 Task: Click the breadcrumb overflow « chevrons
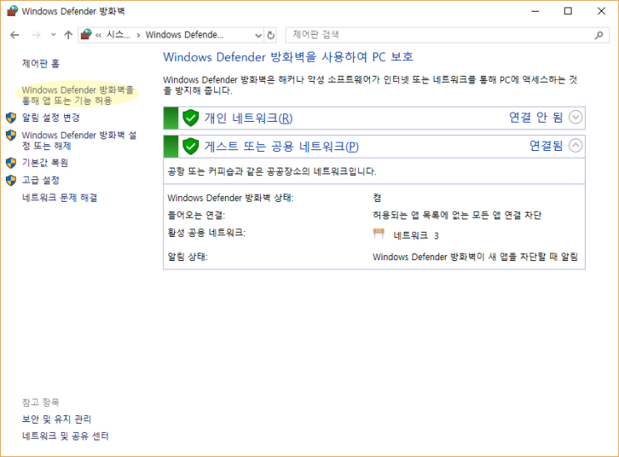point(98,35)
